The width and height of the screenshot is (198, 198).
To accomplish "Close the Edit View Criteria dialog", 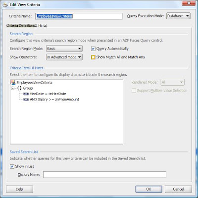I will [x=189, y=3].
